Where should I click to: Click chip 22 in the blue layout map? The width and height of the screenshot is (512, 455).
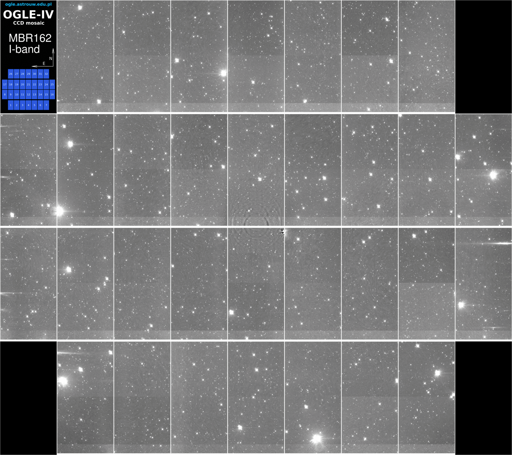click(34, 85)
